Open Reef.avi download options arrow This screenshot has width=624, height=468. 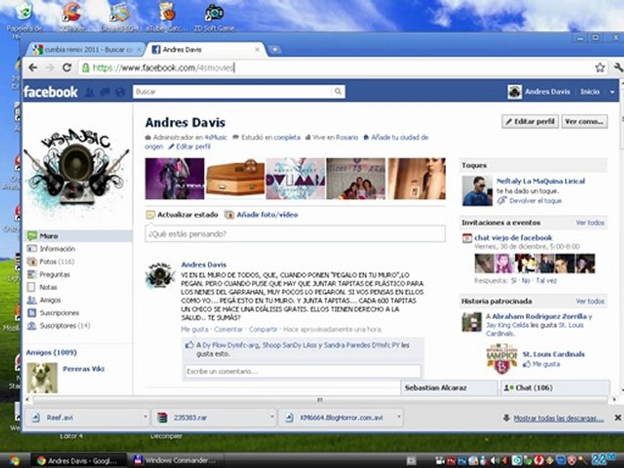click(x=145, y=417)
